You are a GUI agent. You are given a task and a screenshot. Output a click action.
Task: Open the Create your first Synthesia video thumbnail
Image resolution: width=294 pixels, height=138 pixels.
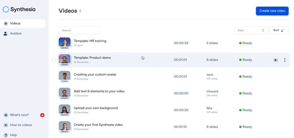pyautogui.click(x=65, y=127)
